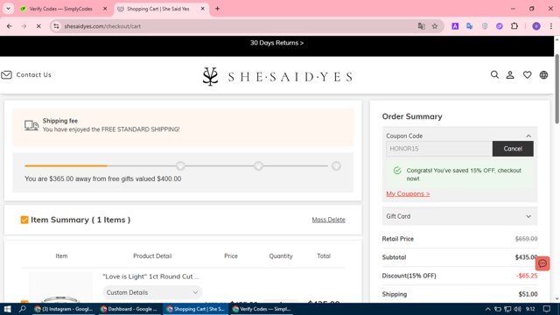This screenshot has width=560, height=315.
Task: Expand the Gift Card section
Action: click(x=459, y=216)
